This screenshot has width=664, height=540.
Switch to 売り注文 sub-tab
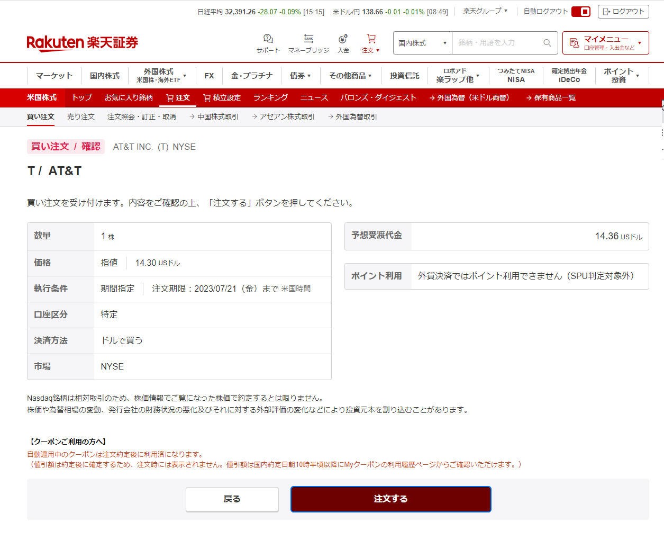[81, 117]
